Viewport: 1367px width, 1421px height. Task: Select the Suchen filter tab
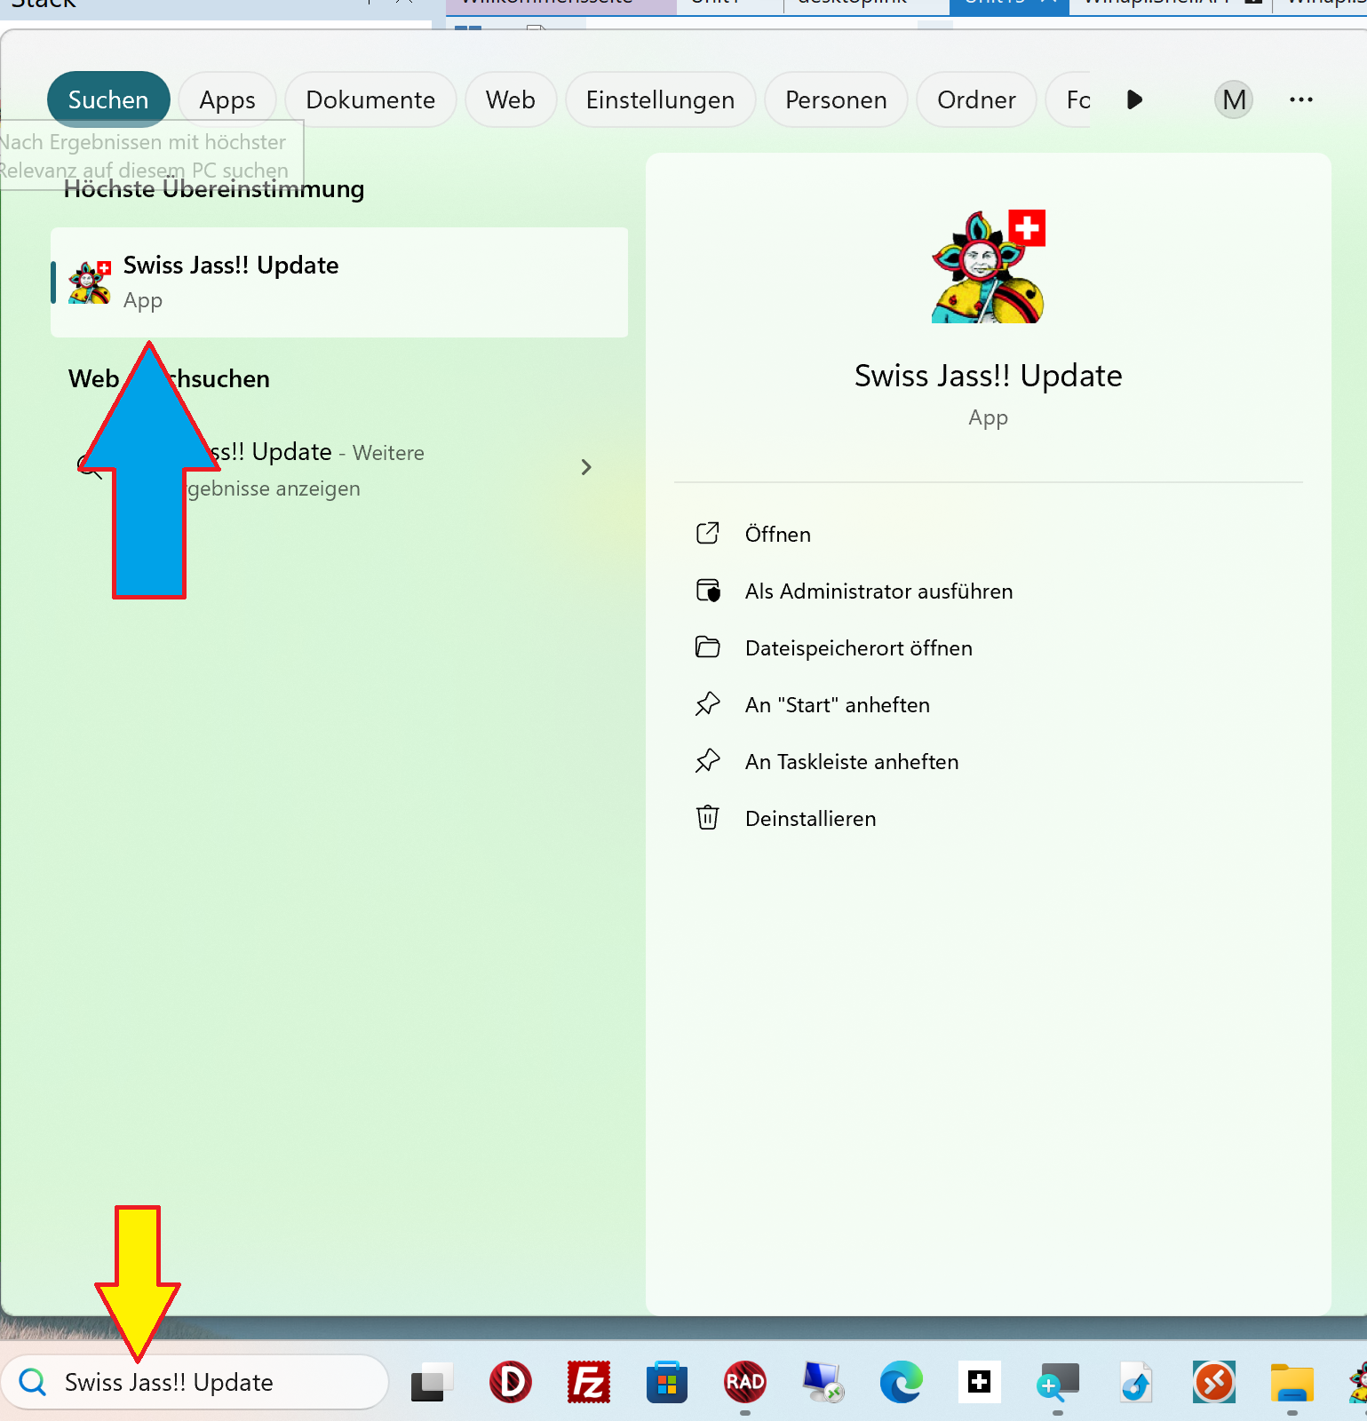[x=108, y=99]
